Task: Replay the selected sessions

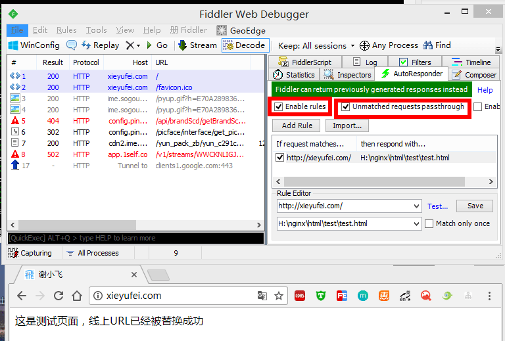Action: [100, 45]
